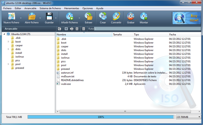
Task: Click the Crear disc icon
Action: click(103, 16)
